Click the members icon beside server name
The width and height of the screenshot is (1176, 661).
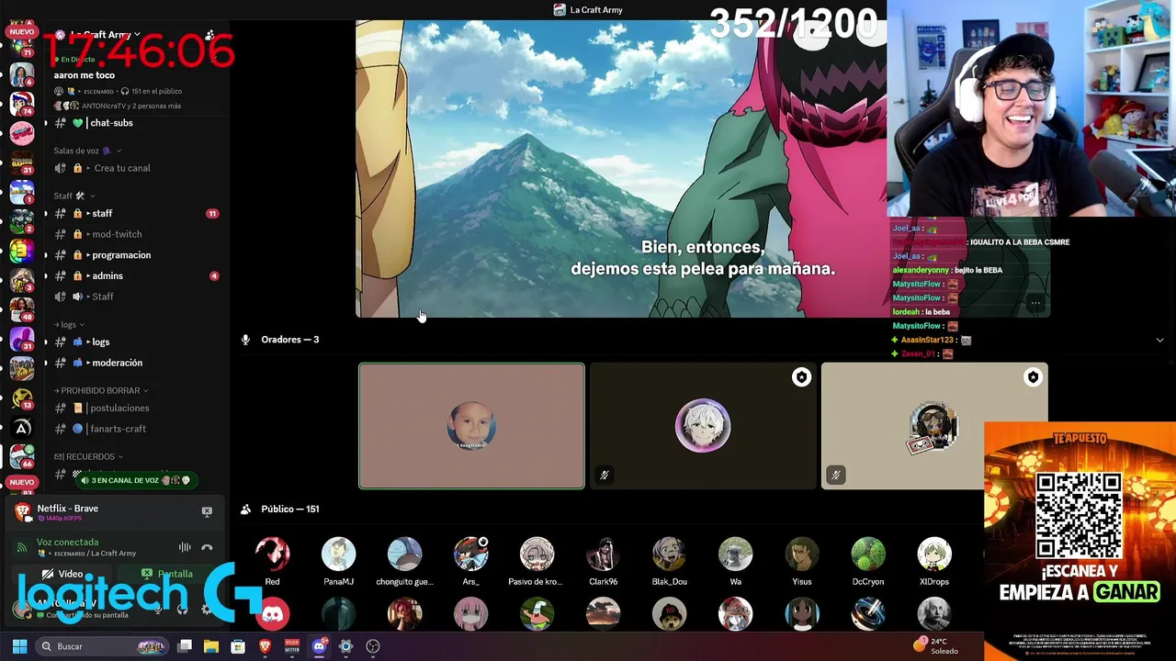point(209,35)
